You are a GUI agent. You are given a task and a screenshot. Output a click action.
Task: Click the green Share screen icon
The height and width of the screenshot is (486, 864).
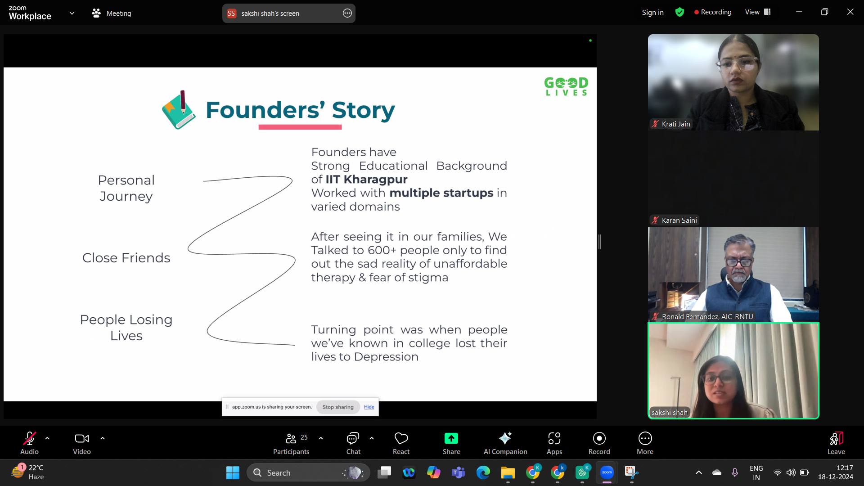tap(451, 438)
